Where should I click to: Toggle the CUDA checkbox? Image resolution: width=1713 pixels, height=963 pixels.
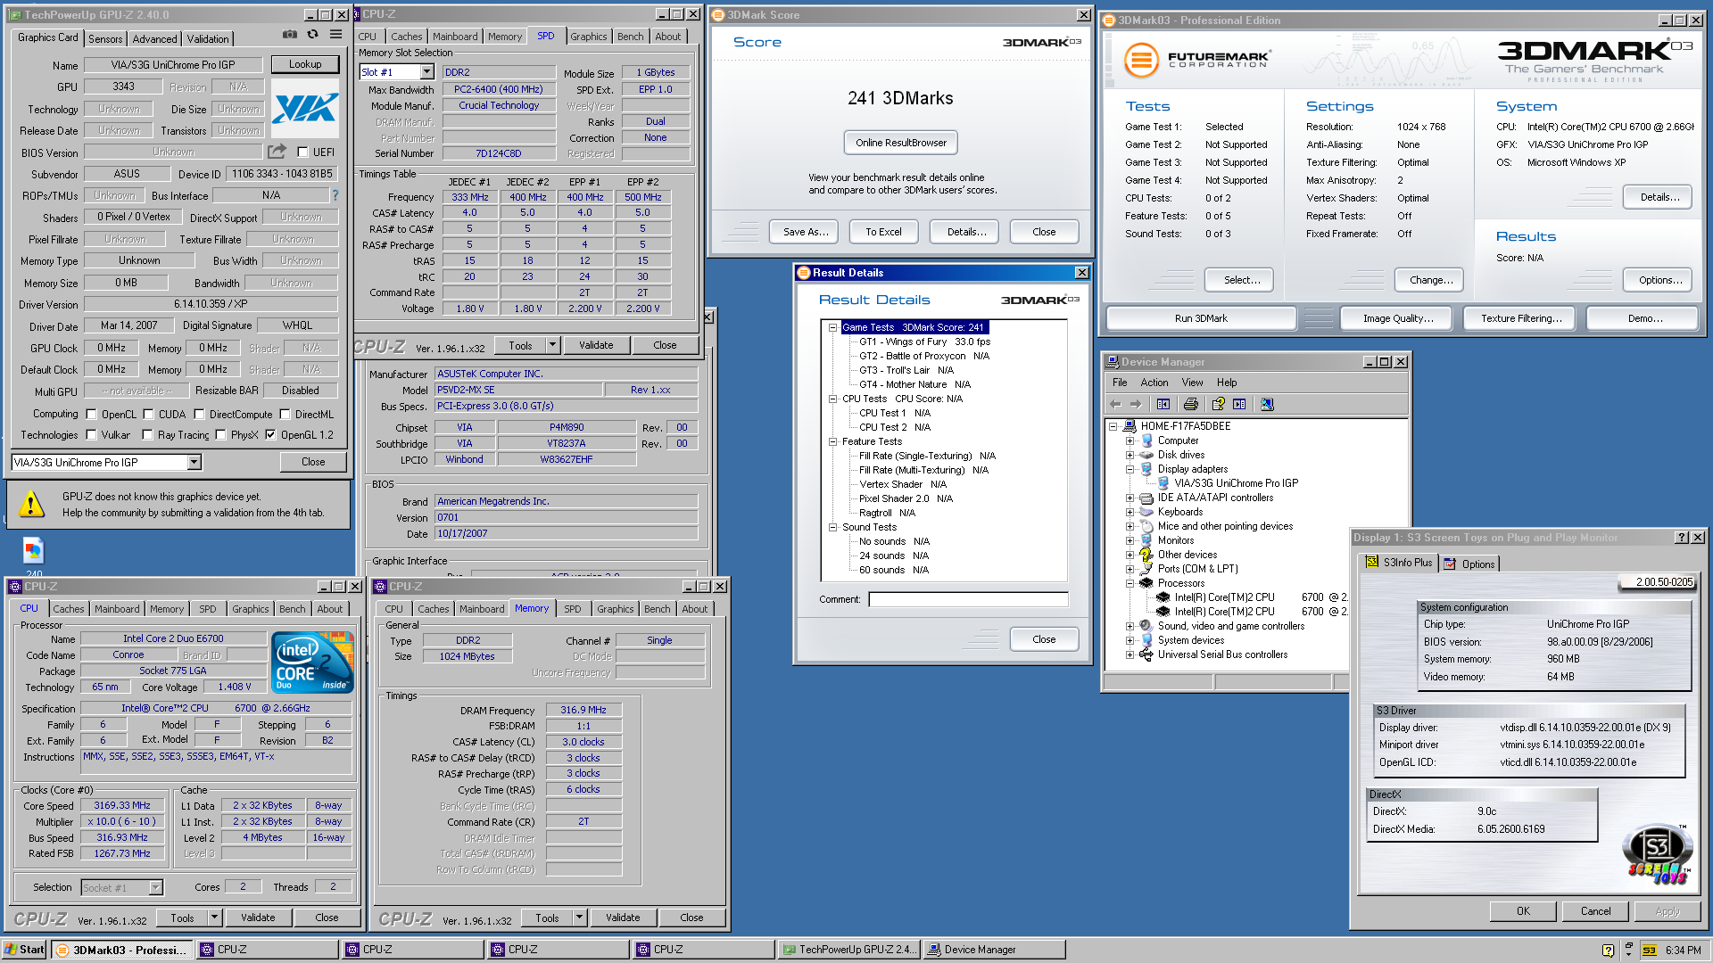[148, 415]
